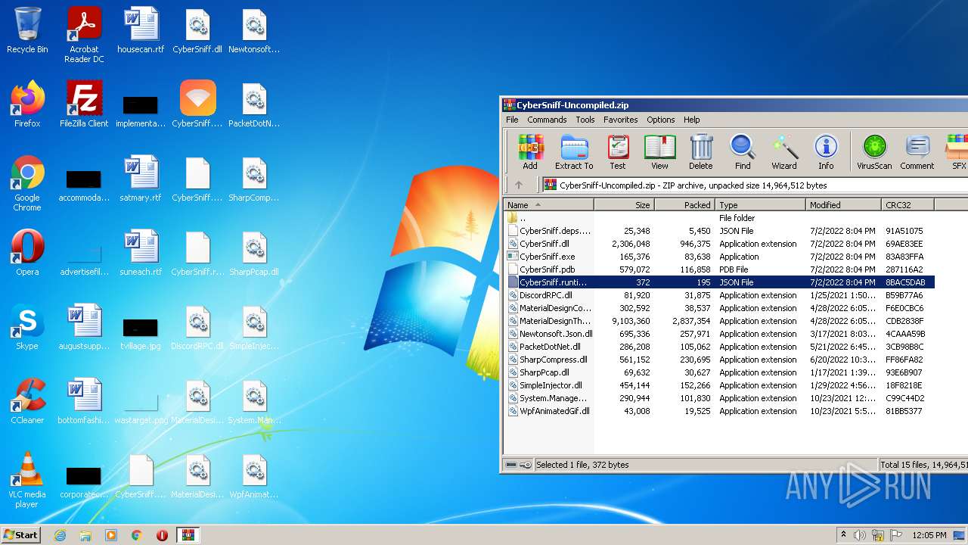Sort files by the Type column header

point(760,204)
